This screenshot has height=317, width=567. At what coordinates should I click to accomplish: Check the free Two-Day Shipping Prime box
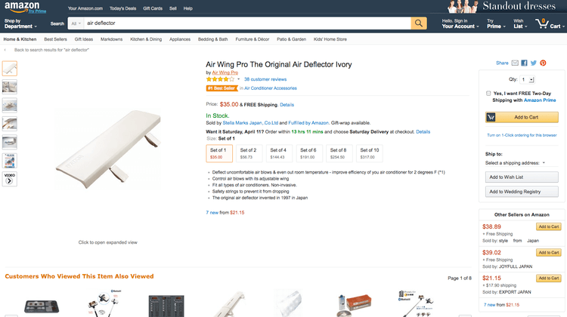pos(488,94)
